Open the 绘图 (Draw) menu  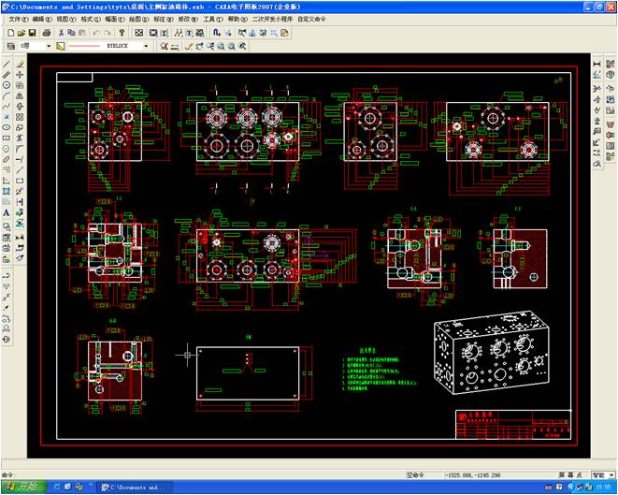click(x=138, y=19)
